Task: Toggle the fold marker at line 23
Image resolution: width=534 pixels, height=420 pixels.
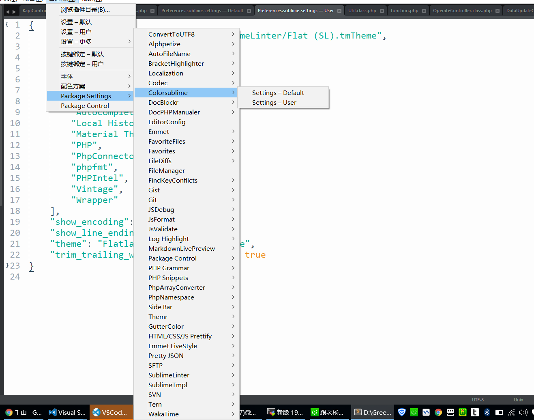Action: pos(7,265)
